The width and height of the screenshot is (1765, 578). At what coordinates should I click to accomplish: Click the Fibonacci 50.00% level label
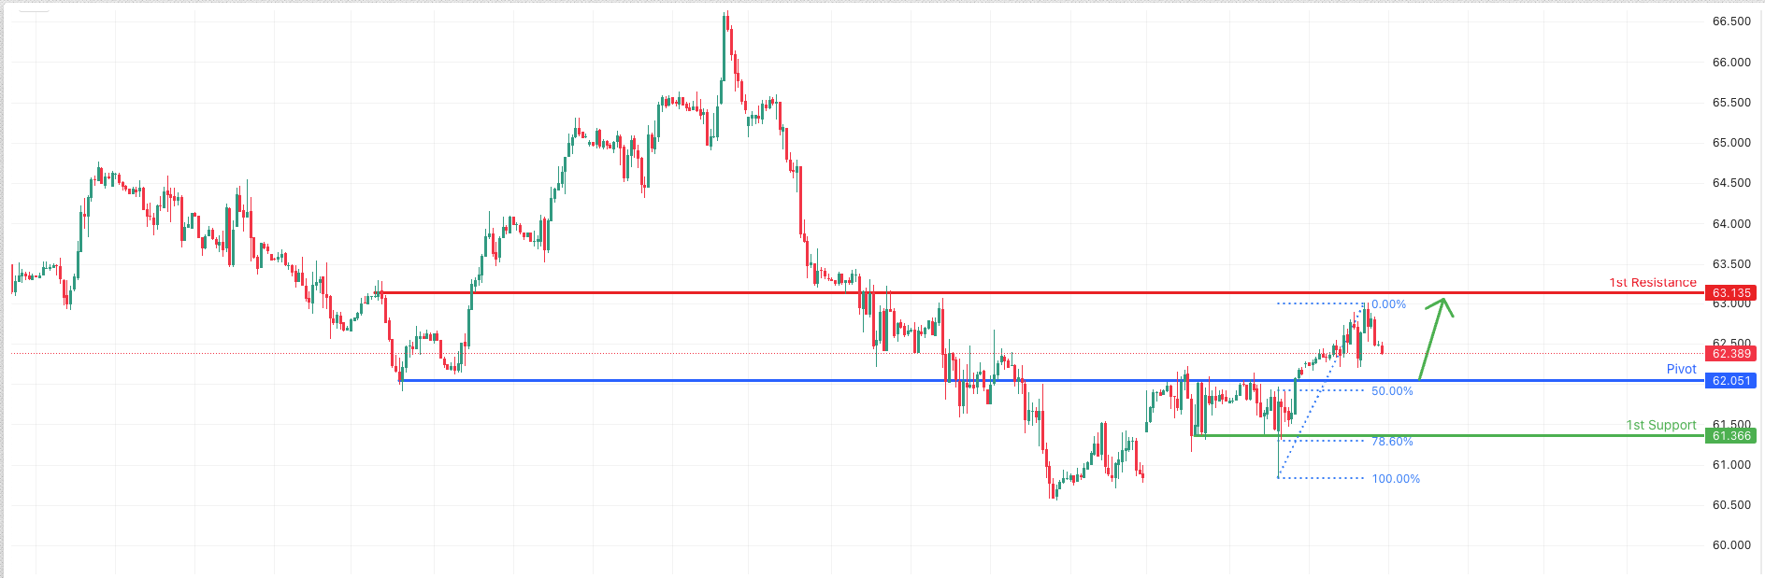(x=1392, y=391)
